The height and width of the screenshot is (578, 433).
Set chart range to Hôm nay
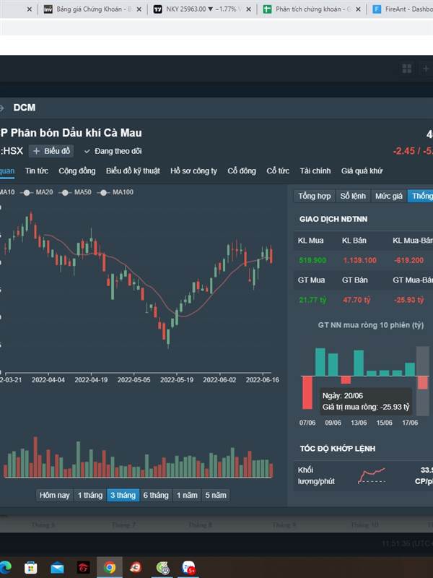click(x=55, y=495)
